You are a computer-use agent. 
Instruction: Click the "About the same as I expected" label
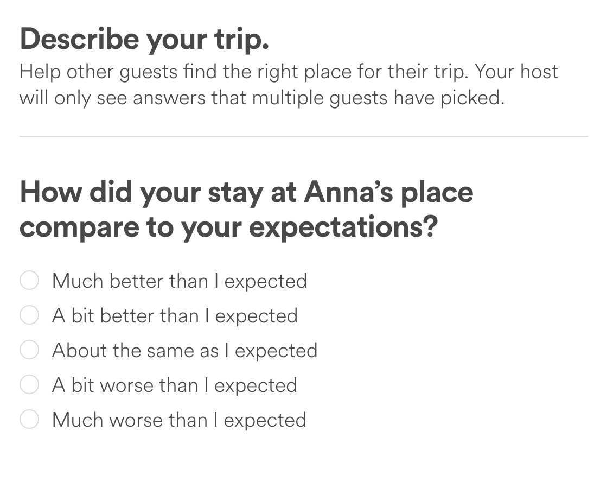184,350
